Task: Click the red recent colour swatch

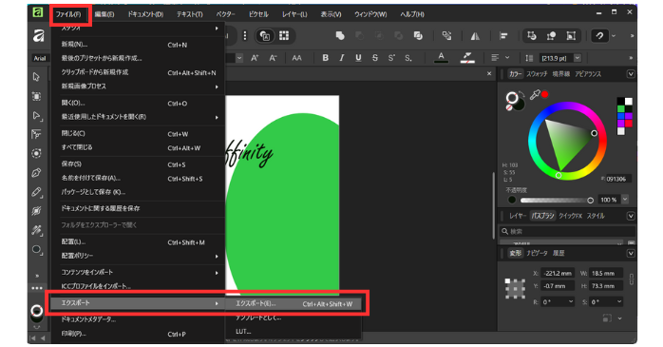Action: pos(545,94)
